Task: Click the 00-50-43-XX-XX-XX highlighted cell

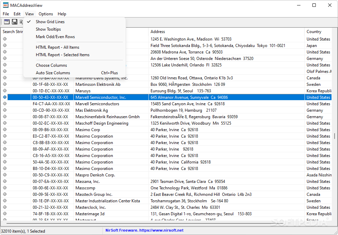Action: click(52, 97)
